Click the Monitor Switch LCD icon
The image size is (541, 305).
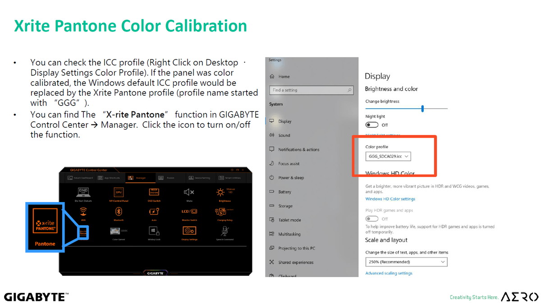tap(189, 211)
